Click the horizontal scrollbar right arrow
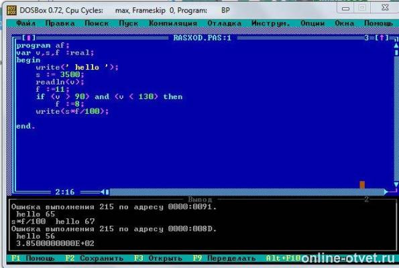Image resolution: width=399 pixels, height=268 pixels. (x=386, y=192)
